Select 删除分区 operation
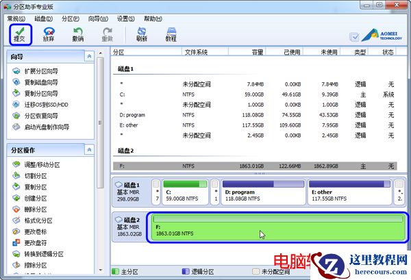 (29, 209)
